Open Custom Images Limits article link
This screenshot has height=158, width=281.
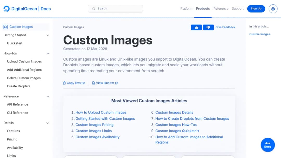pos(94,131)
